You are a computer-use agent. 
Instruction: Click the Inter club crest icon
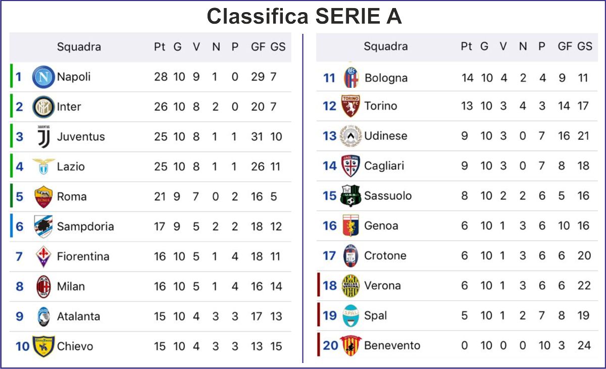pyautogui.click(x=43, y=107)
